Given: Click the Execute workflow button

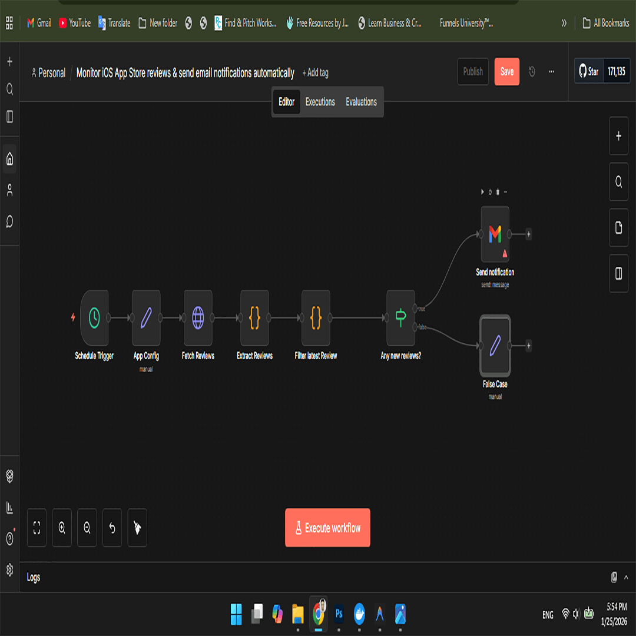Looking at the screenshot, I should [x=327, y=528].
